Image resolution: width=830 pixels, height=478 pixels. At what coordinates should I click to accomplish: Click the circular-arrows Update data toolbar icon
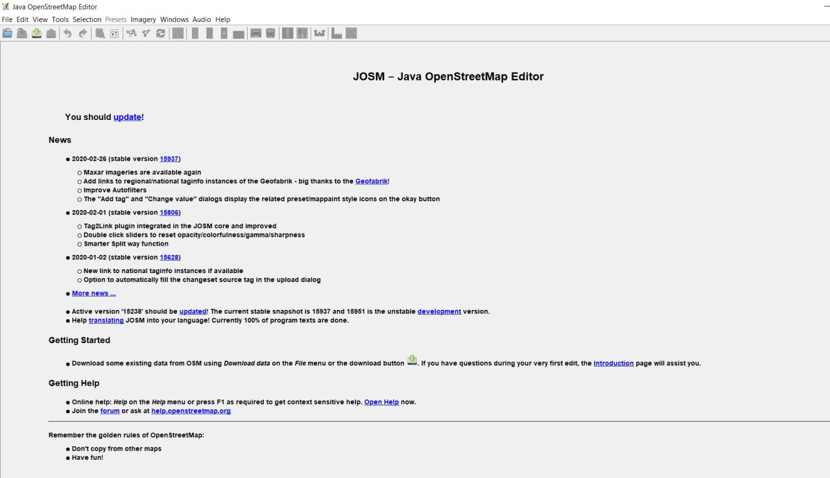[x=160, y=33]
